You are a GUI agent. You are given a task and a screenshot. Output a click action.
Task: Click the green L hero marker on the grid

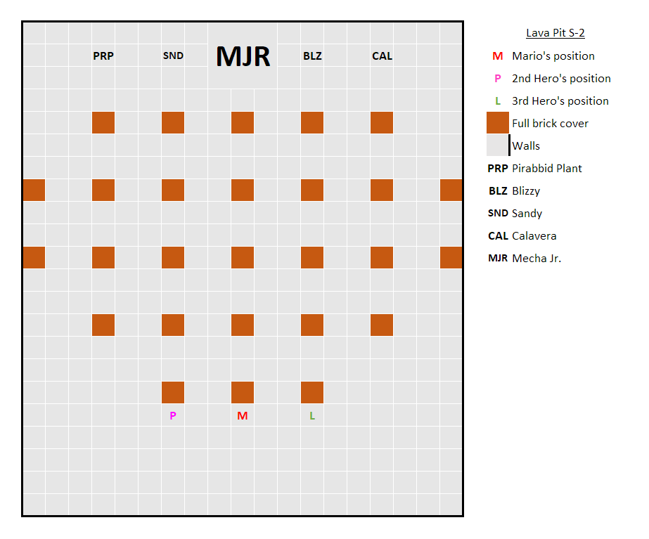[x=312, y=415]
